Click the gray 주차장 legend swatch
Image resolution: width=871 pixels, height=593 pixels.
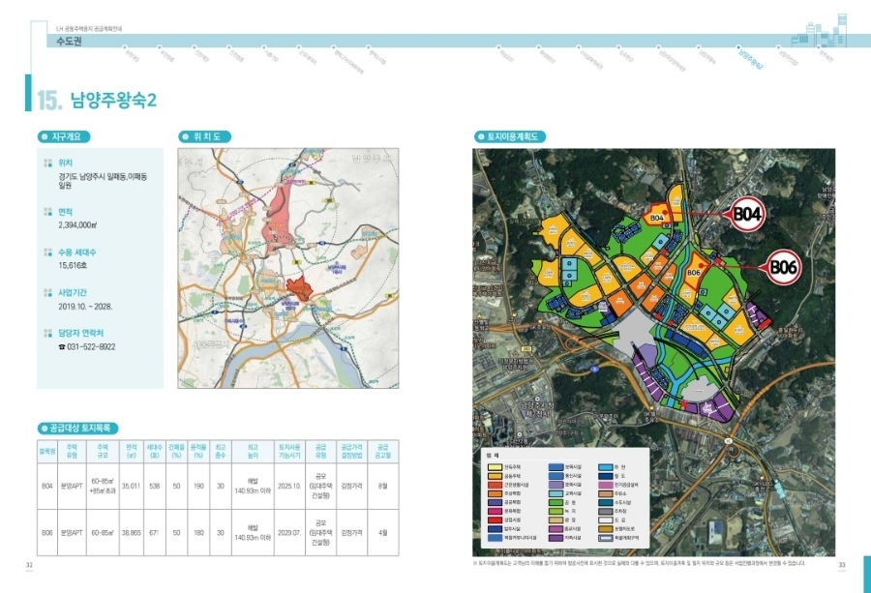606,512
